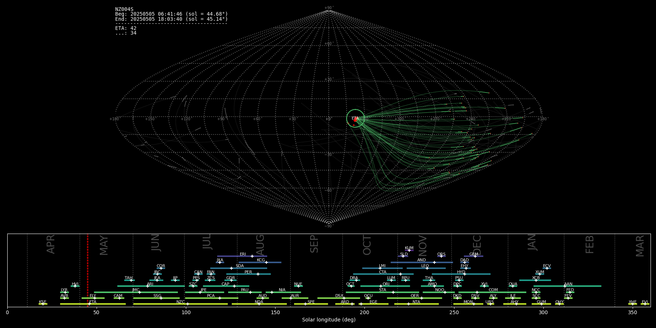Click the EVI shower label
The image size is (656, 328).
coord(645,302)
